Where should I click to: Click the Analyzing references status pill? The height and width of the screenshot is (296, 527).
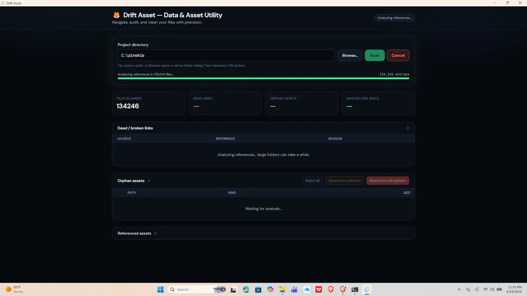394,18
